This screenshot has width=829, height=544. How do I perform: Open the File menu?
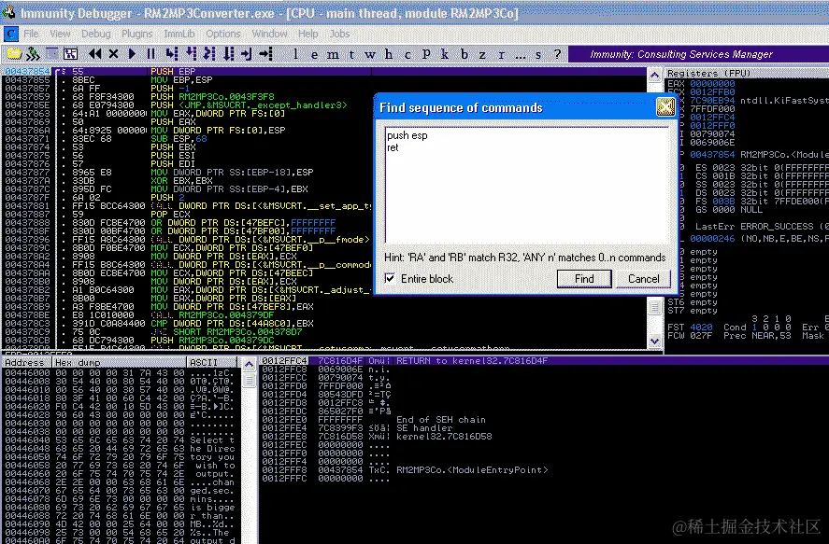click(x=31, y=34)
